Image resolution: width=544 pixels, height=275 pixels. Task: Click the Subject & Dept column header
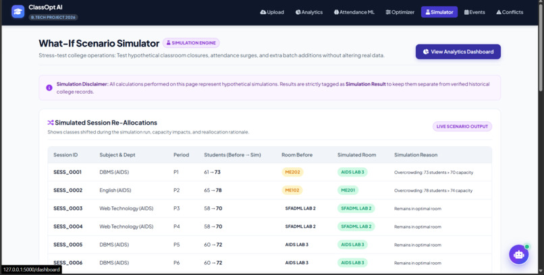[117, 155]
